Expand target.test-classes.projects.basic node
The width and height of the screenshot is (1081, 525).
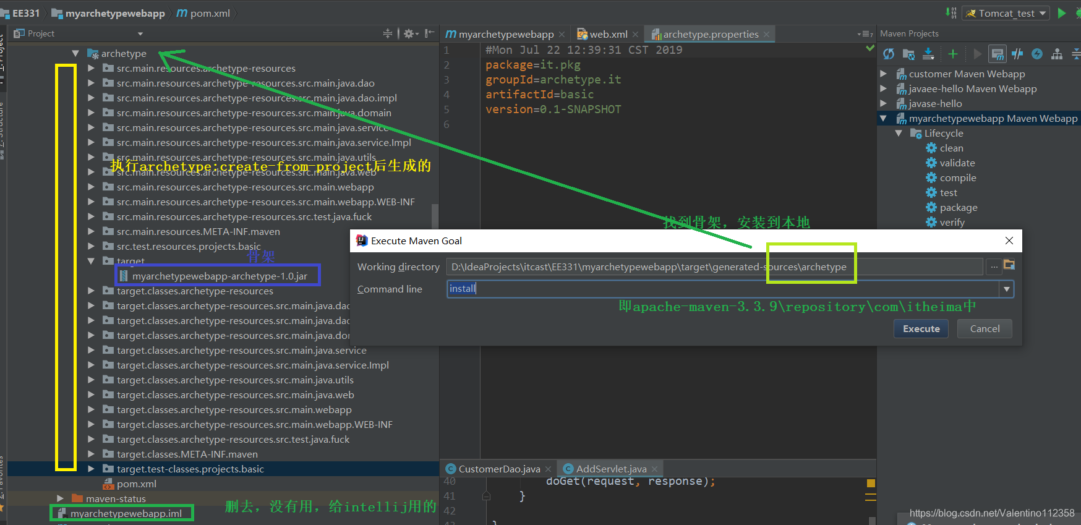(91, 469)
